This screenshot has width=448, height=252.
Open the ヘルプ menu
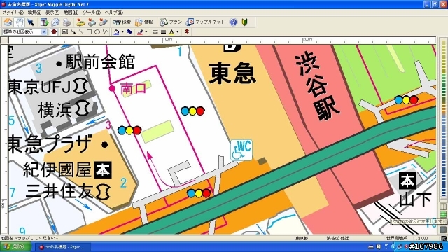coord(113,13)
